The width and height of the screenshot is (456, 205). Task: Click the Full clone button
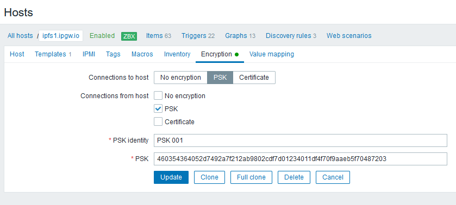coord(251,177)
